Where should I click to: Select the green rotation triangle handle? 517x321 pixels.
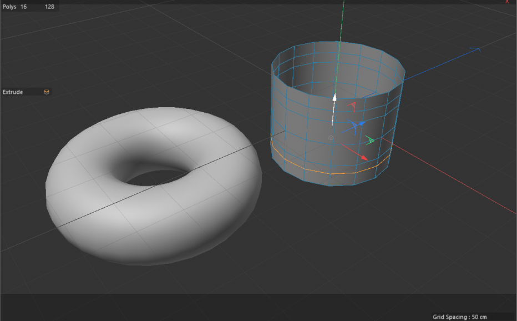(371, 141)
